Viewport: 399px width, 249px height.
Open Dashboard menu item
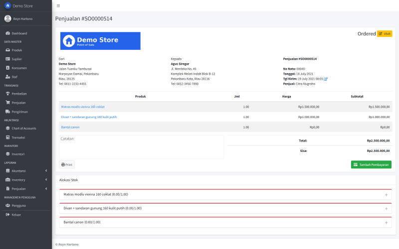(x=26, y=33)
